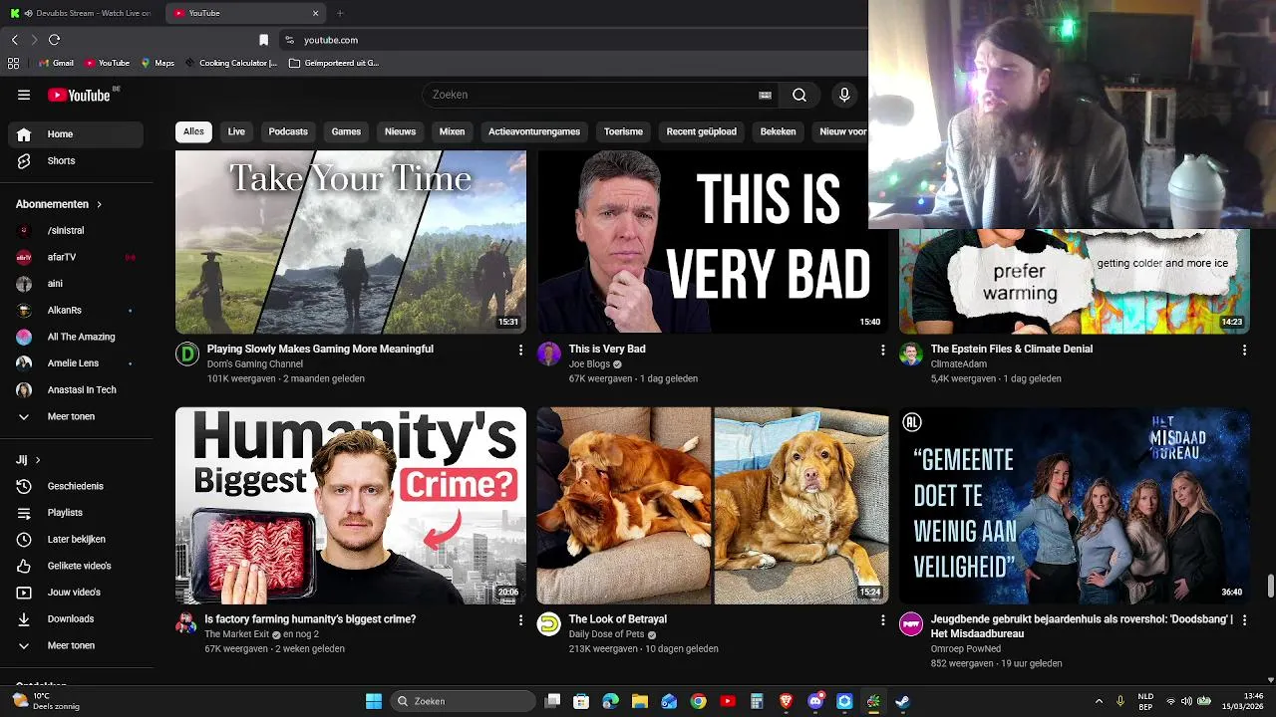This screenshot has width=1276, height=717.
Task: Click the YouTube logo
Action: pos(80,95)
